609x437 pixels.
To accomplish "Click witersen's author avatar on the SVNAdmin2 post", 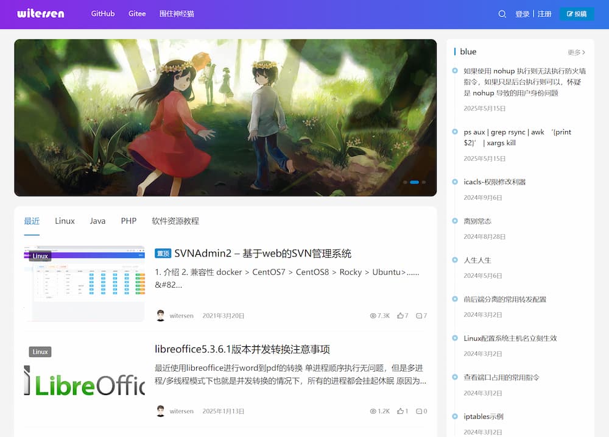I will tap(160, 315).
